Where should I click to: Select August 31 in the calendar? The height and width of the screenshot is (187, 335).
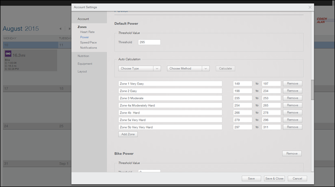6,163
